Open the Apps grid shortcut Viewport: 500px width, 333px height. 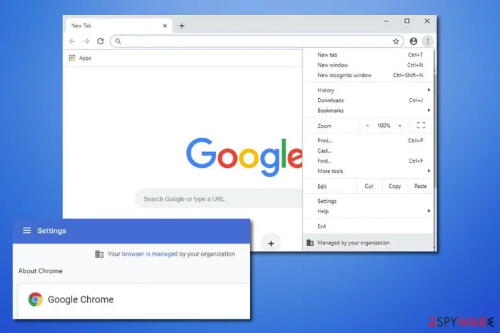point(80,58)
